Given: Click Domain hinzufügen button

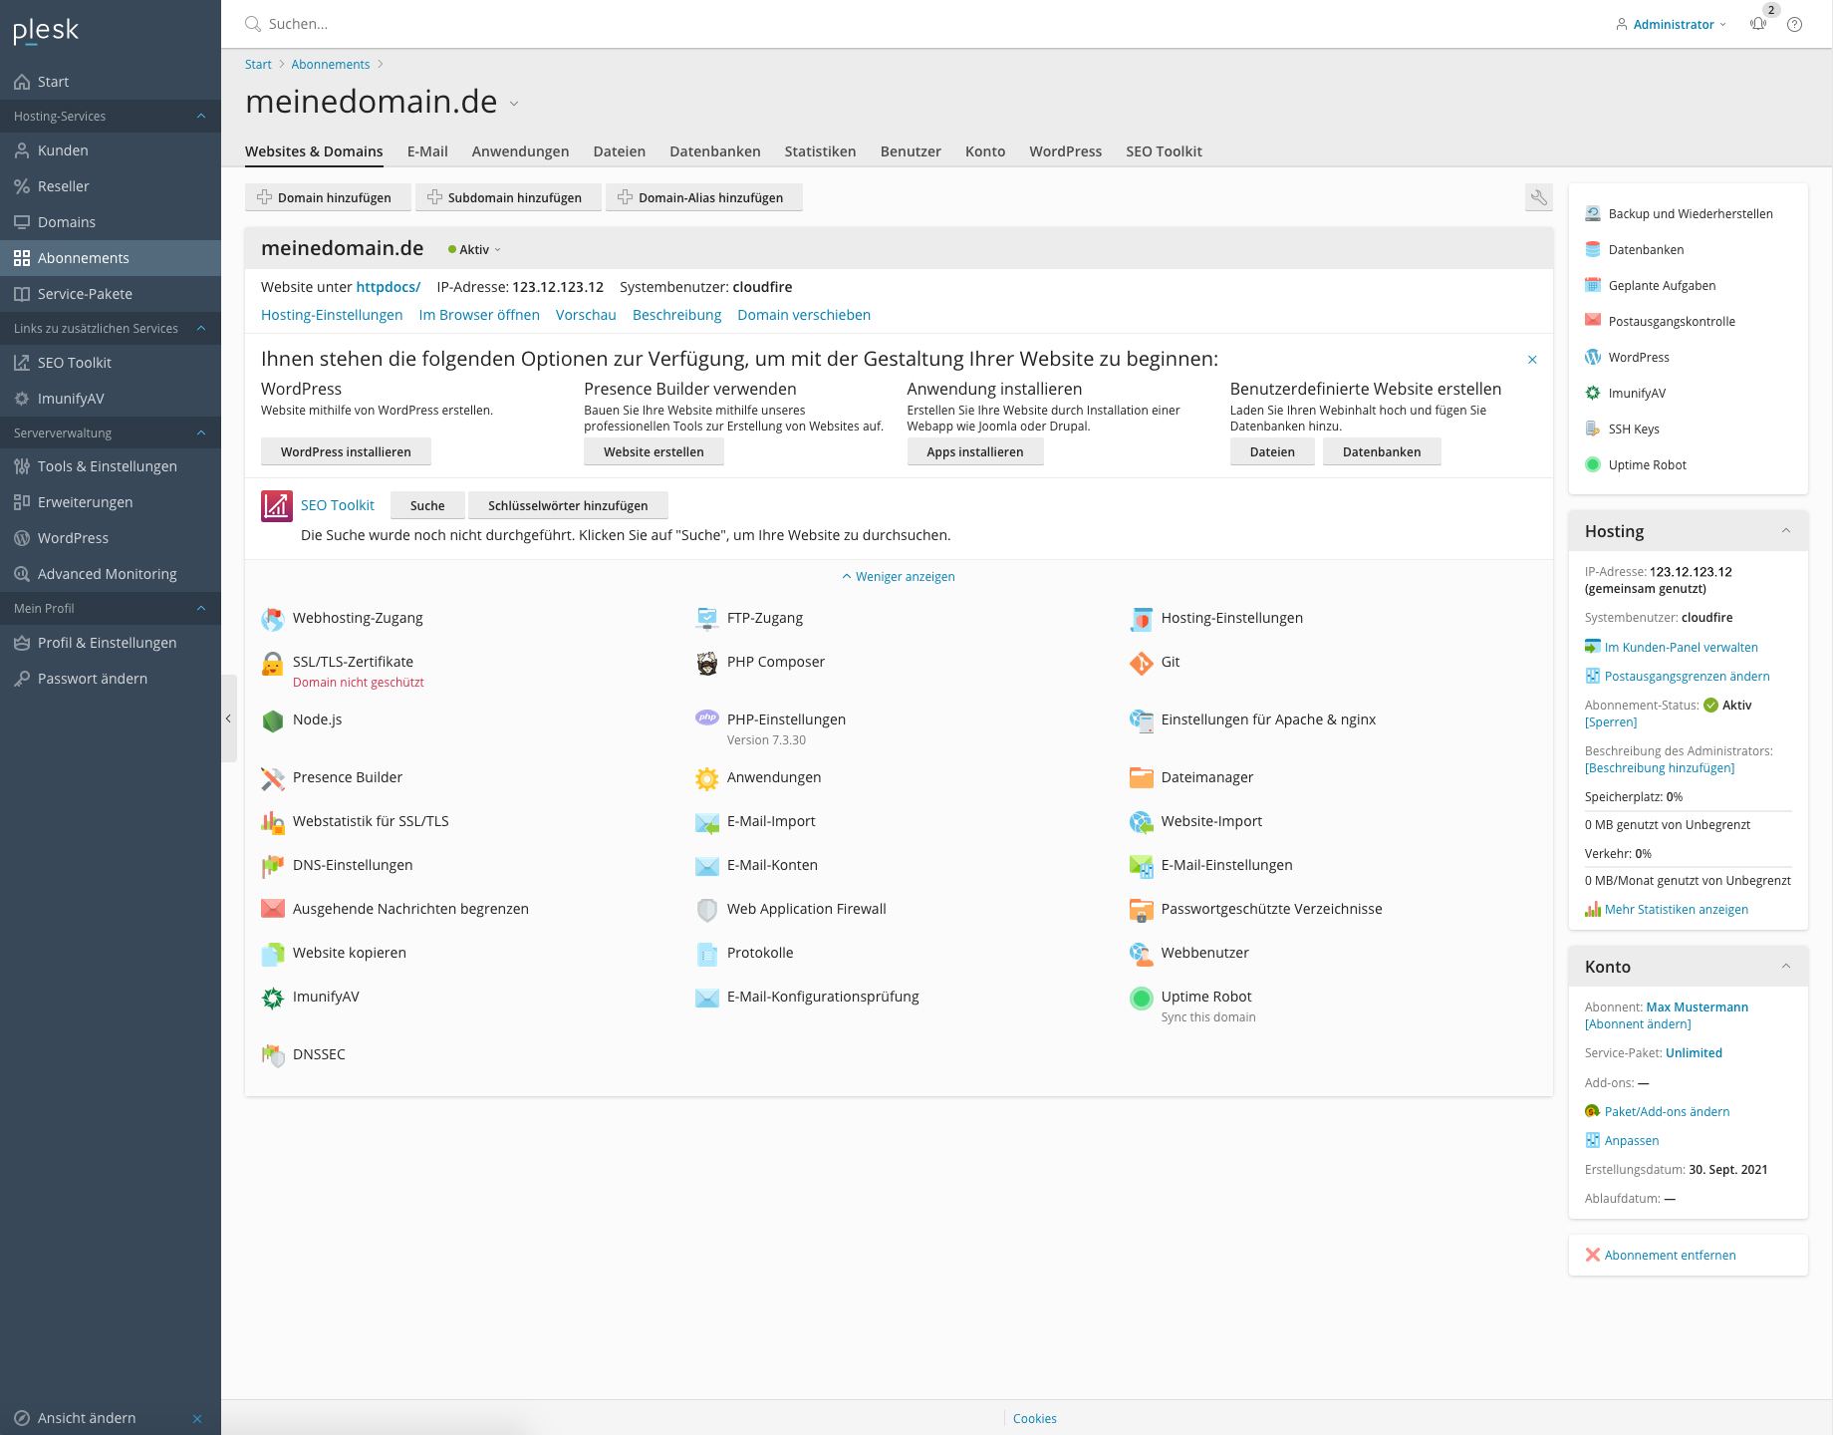Looking at the screenshot, I should pos(328,197).
